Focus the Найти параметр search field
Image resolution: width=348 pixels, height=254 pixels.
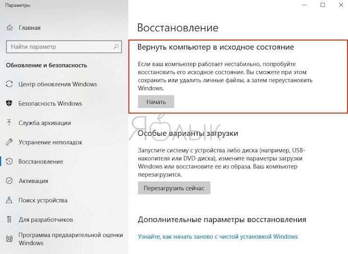click(x=64, y=47)
